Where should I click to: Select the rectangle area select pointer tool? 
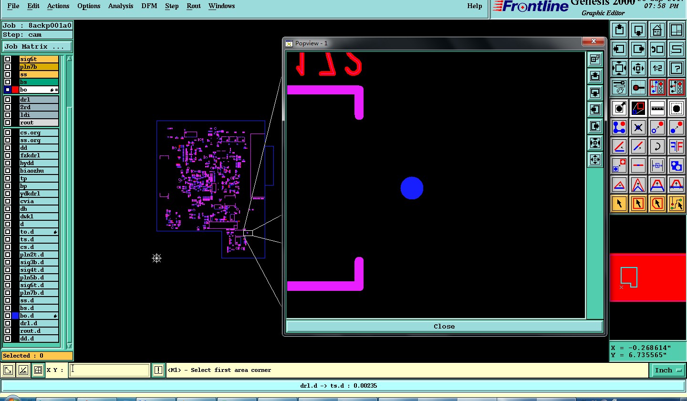638,204
